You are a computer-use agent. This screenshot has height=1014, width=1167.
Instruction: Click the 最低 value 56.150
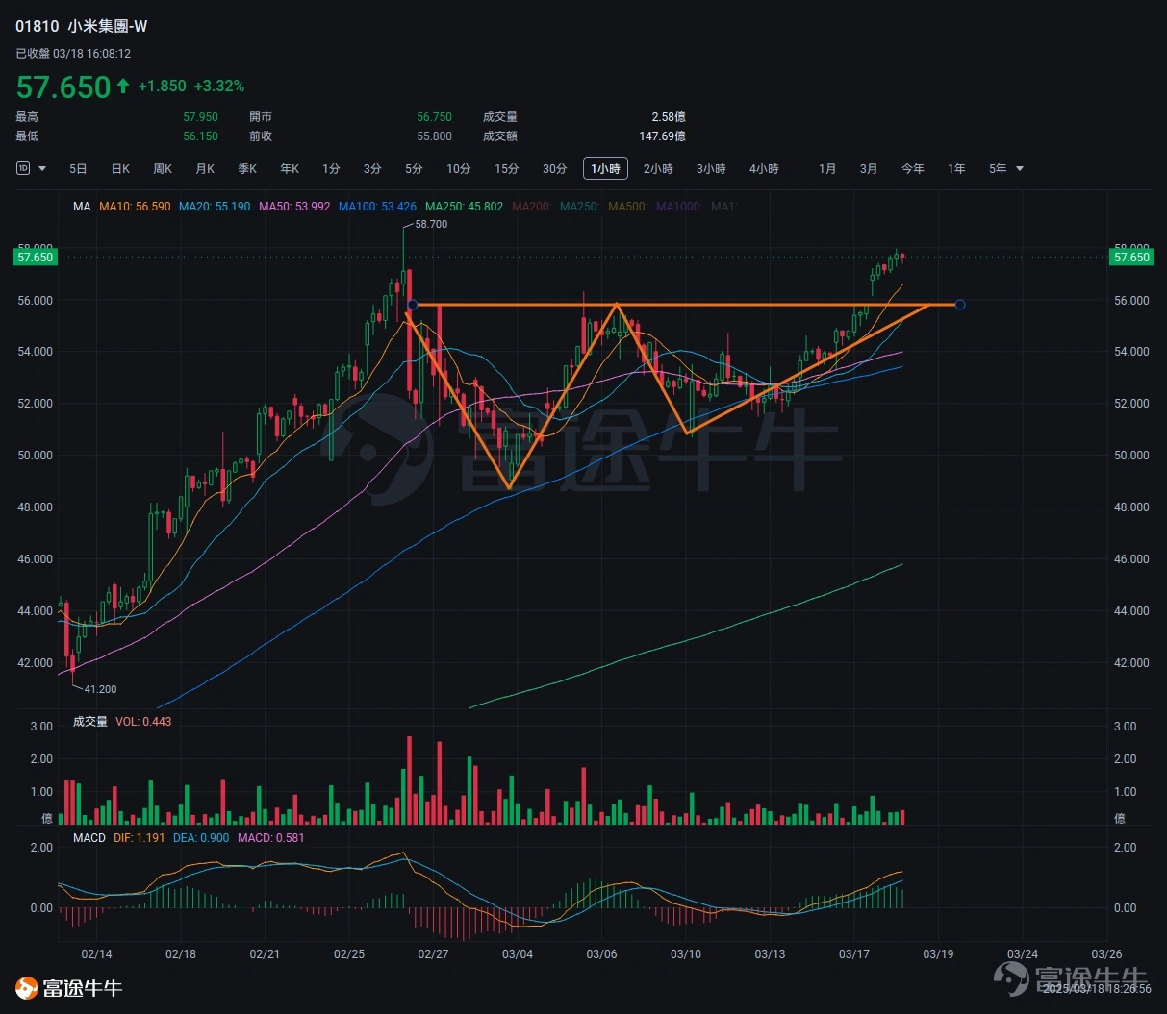[x=200, y=136]
